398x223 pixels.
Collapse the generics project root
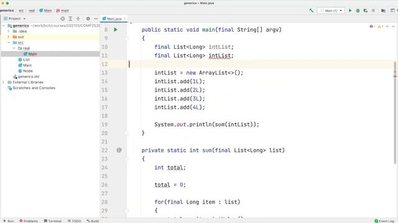tap(4, 25)
